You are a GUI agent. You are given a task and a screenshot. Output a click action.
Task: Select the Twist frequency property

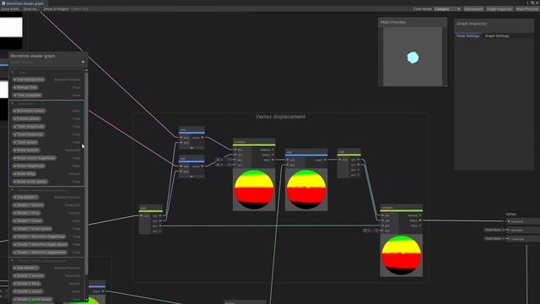click(x=29, y=134)
